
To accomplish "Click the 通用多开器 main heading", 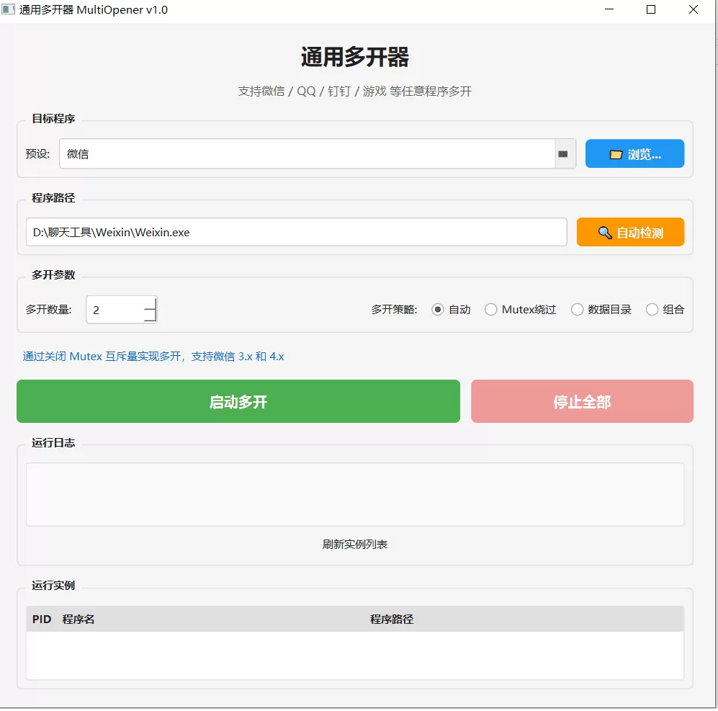I will click(355, 57).
